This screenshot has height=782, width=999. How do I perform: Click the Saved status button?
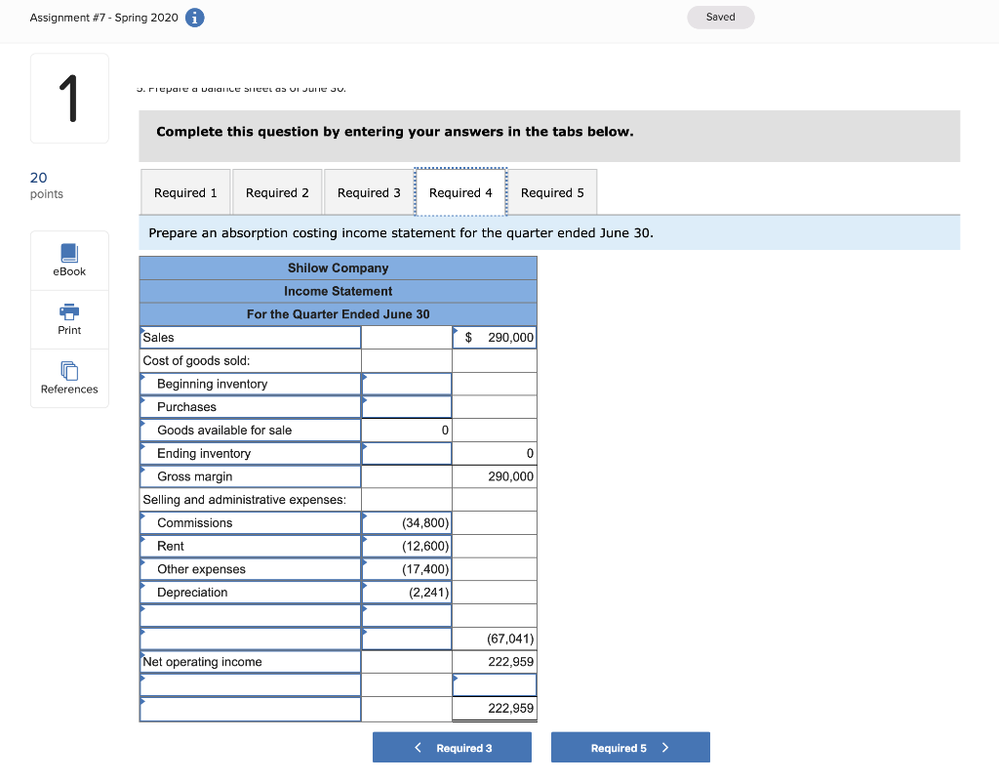[720, 17]
